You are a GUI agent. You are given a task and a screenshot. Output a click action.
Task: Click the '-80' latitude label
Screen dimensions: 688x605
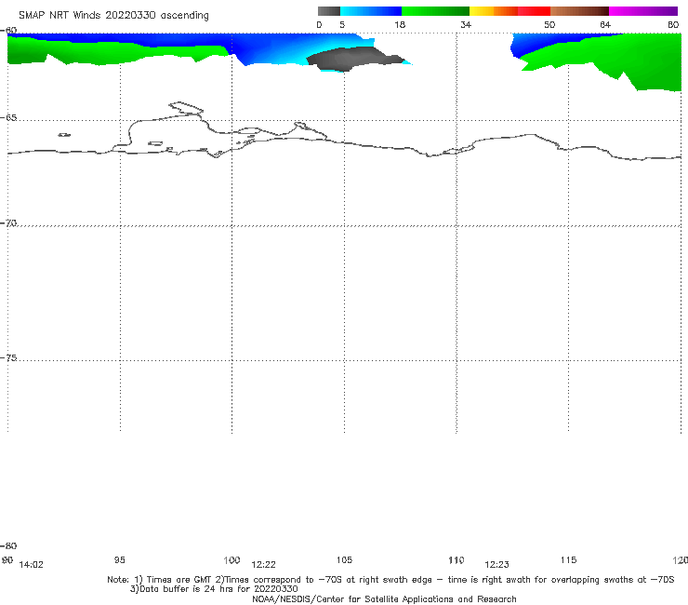(8, 545)
